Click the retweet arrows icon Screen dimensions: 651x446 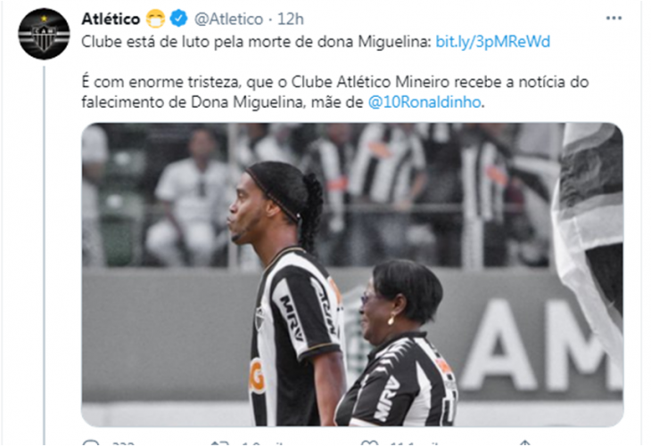click(219, 442)
